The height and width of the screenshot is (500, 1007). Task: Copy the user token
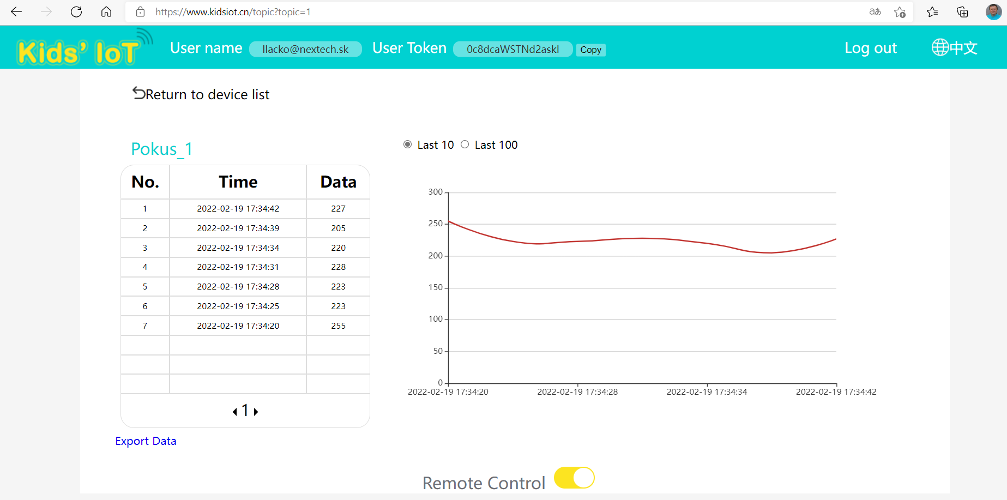[590, 50]
